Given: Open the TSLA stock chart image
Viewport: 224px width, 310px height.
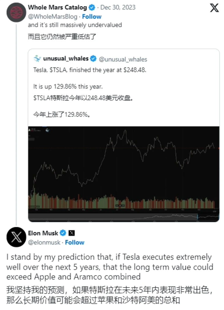Looking at the screenshot, I should click(x=124, y=169).
